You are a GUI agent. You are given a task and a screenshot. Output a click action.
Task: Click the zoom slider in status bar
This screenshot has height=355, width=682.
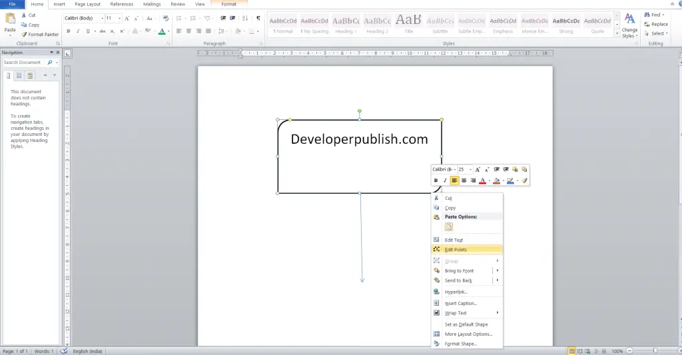coord(654,350)
